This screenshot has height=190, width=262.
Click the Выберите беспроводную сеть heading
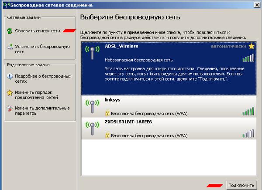point(130,17)
